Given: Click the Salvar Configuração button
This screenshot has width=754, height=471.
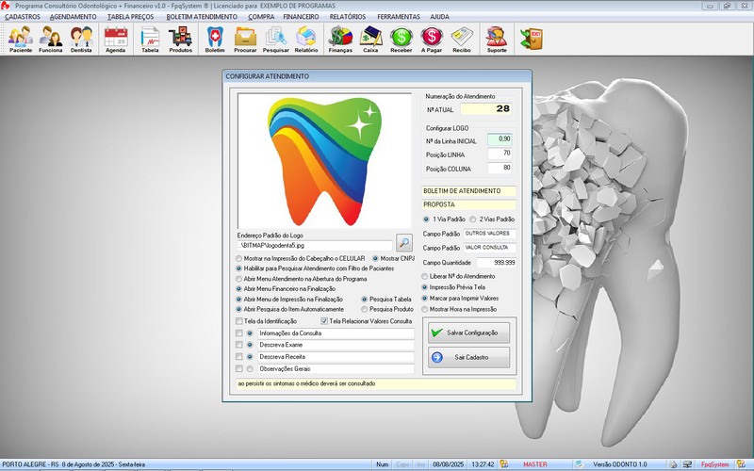Looking at the screenshot, I should pyautogui.click(x=468, y=333).
